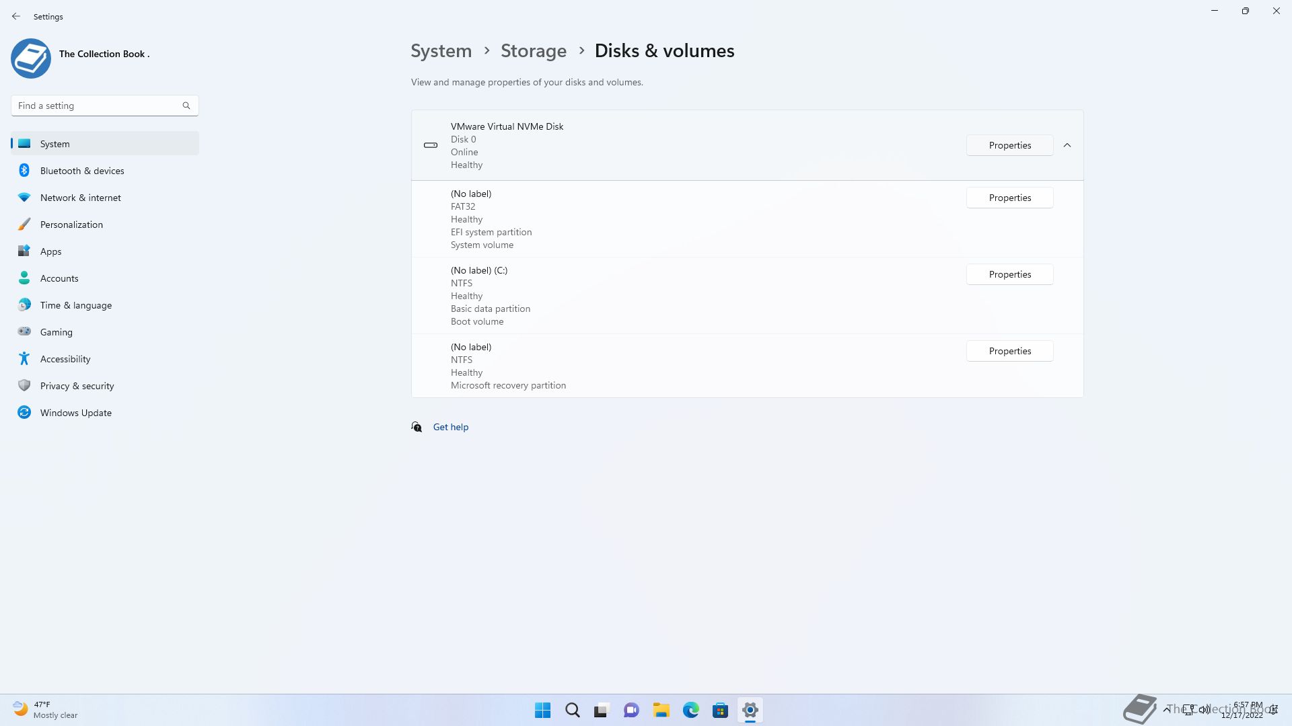Screen dimensions: 1292x726
Task: Open Properties for VMware Virtual NVMe Disk
Action: (x=1010, y=145)
